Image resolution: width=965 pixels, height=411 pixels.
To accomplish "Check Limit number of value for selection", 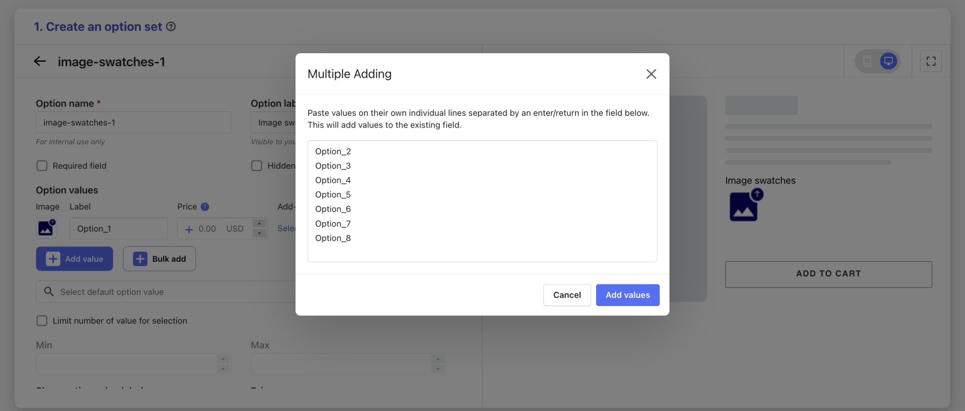I will [x=42, y=321].
